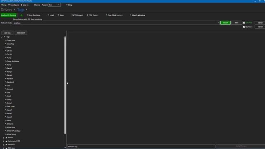This screenshot has width=265, height=149.
Task: Select the GroupFlag tag
Action: click(10, 44)
